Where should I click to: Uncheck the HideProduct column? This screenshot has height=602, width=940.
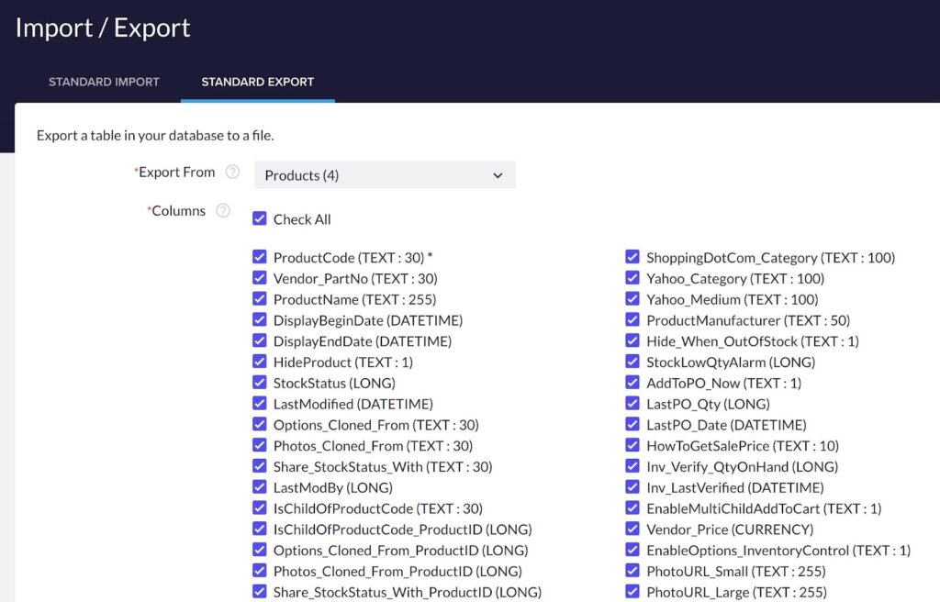(x=260, y=362)
